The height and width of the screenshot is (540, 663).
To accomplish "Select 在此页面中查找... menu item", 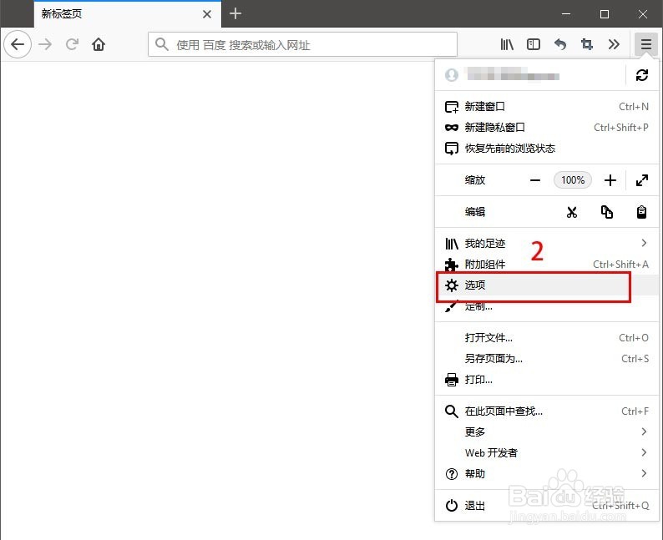I will (547, 411).
